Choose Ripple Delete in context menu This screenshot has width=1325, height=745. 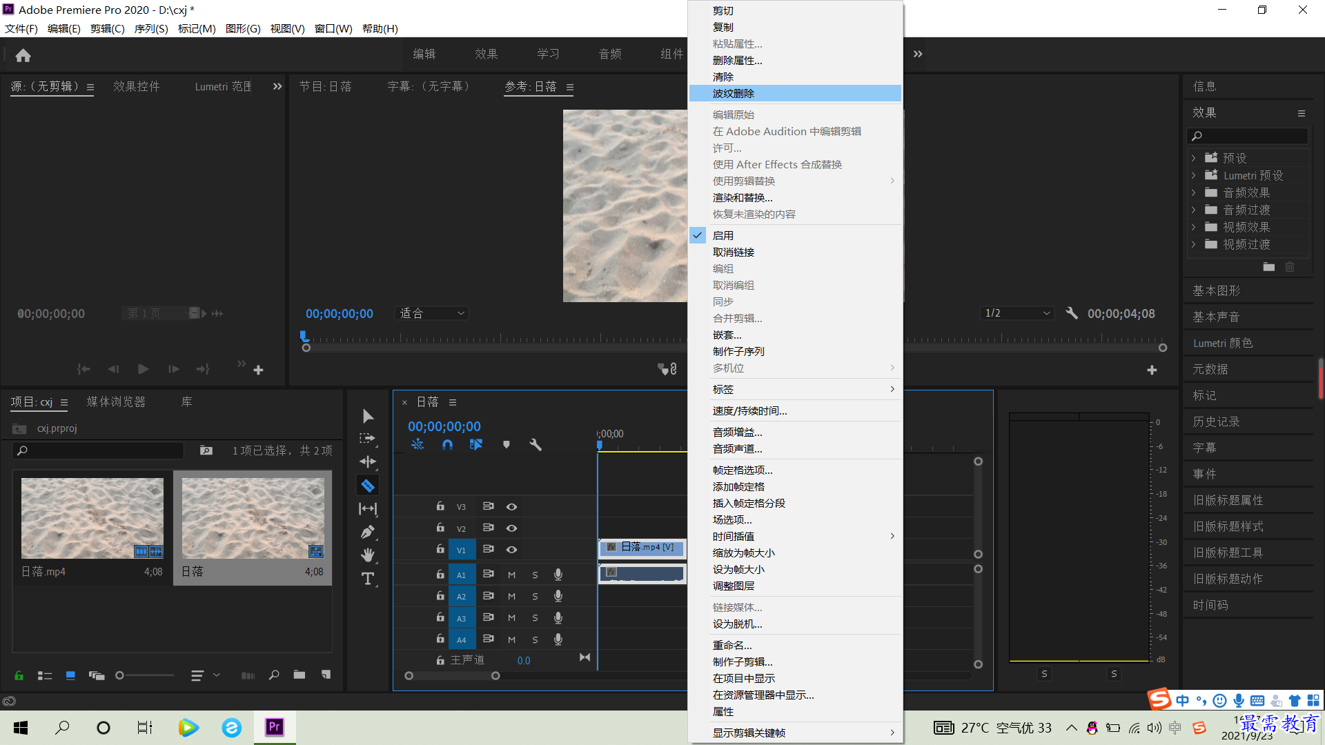coord(795,93)
